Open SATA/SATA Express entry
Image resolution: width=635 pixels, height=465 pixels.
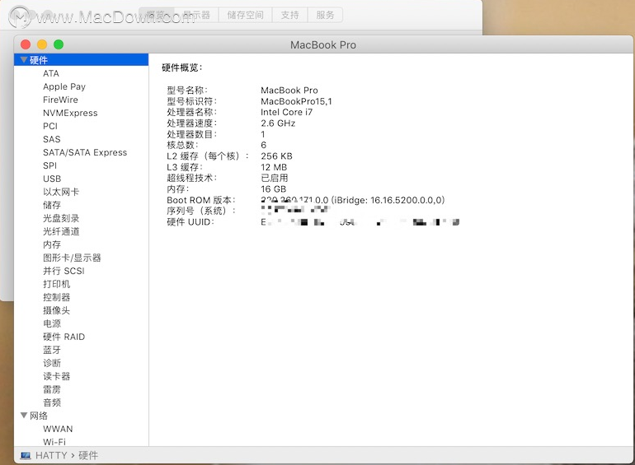[85, 153]
